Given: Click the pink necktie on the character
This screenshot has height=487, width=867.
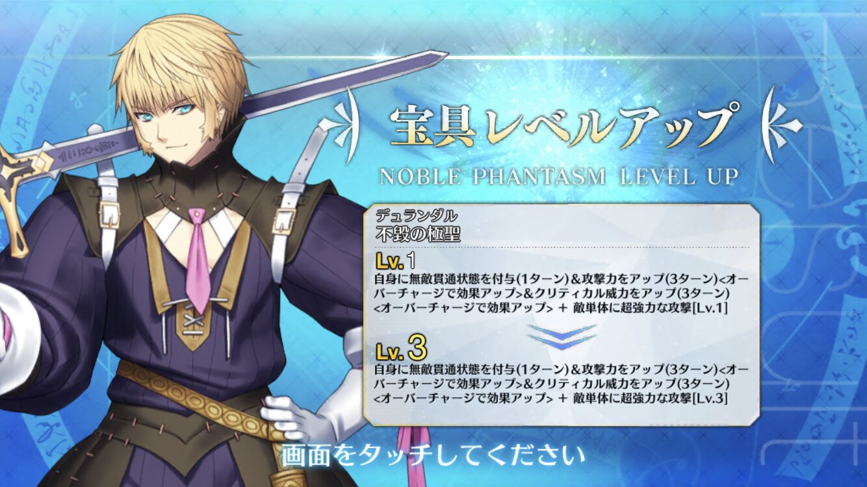Looking at the screenshot, I should pos(197,260).
